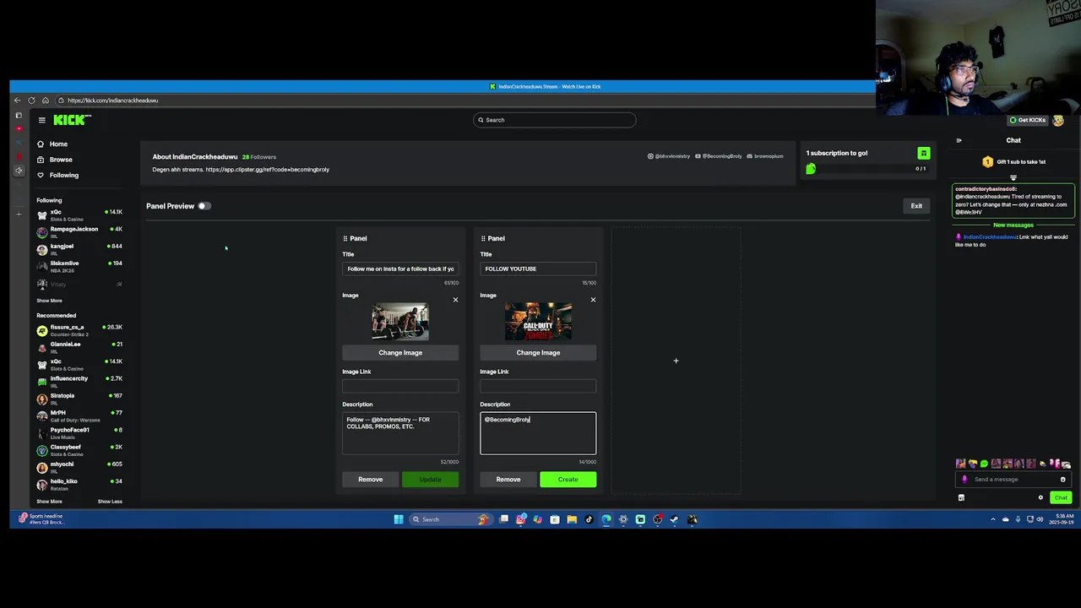Click the Call of Duty Zombies thumbnail
The image size is (1081, 608).
pos(538,322)
